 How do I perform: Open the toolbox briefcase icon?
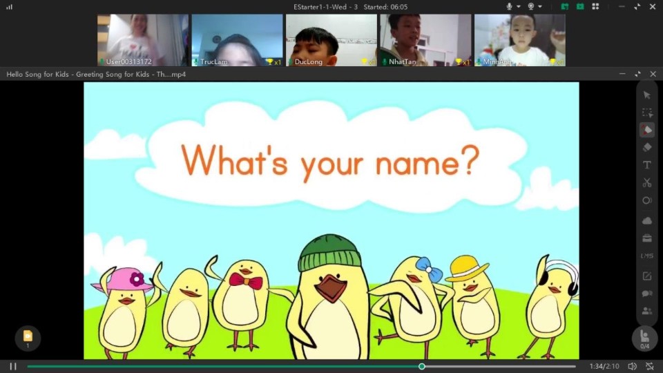pos(647,238)
